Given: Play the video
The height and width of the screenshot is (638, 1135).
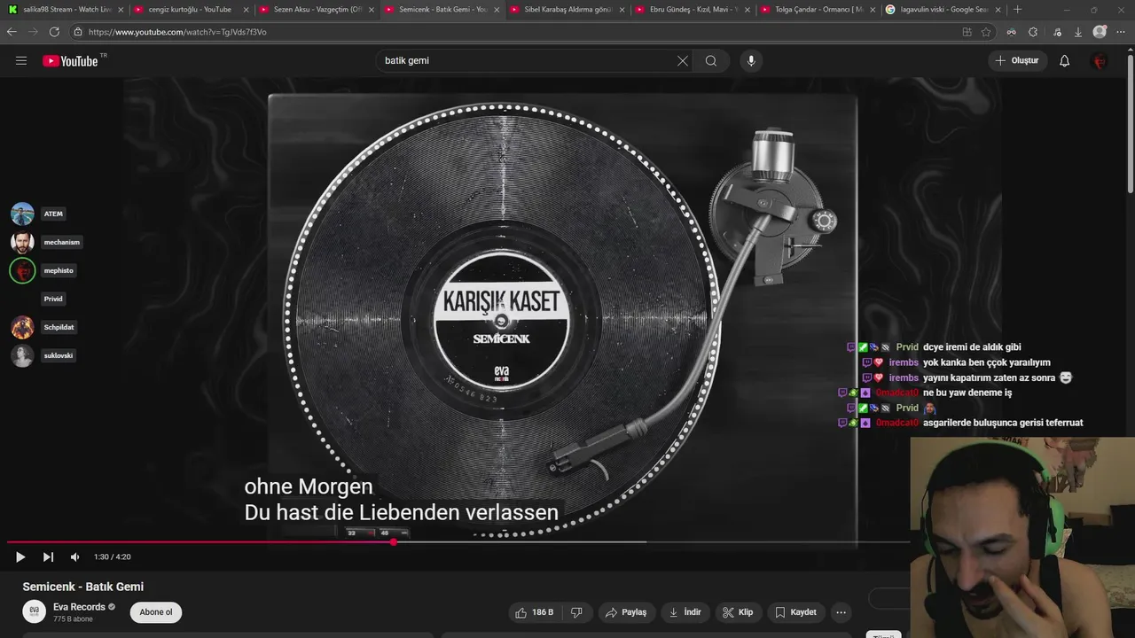Looking at the screenshot, I should click(x=20, y=557).
